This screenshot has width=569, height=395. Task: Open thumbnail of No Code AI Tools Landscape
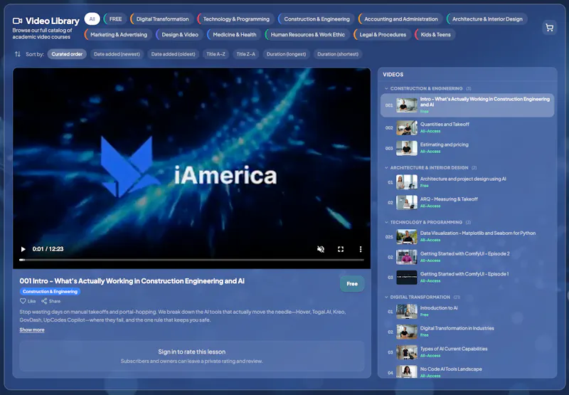coord(407,372)
